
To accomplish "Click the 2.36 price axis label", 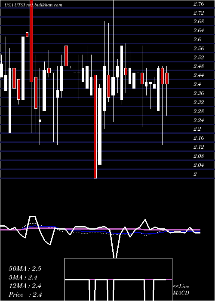I will tap(199, 93).
